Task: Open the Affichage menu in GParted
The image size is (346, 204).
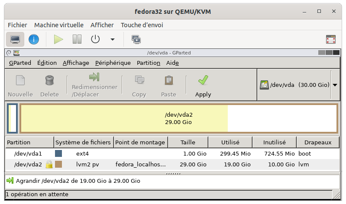Action: 76,63
